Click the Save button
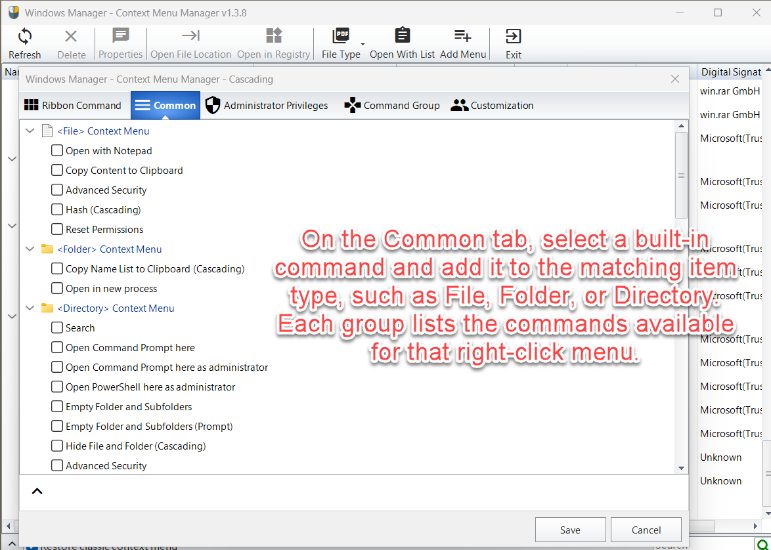 click(x=571, y=530)
